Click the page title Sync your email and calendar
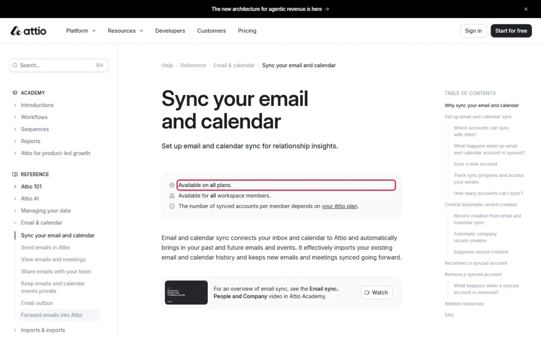This screenshot has width=541, height=338. coord(235,110)
